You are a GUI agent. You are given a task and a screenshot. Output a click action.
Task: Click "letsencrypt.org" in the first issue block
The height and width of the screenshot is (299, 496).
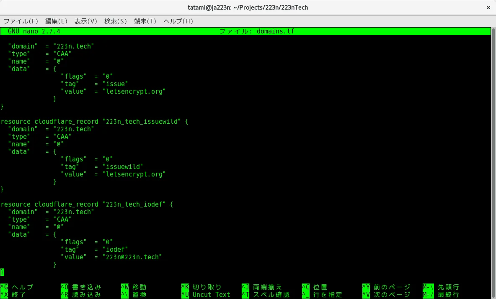134,92
